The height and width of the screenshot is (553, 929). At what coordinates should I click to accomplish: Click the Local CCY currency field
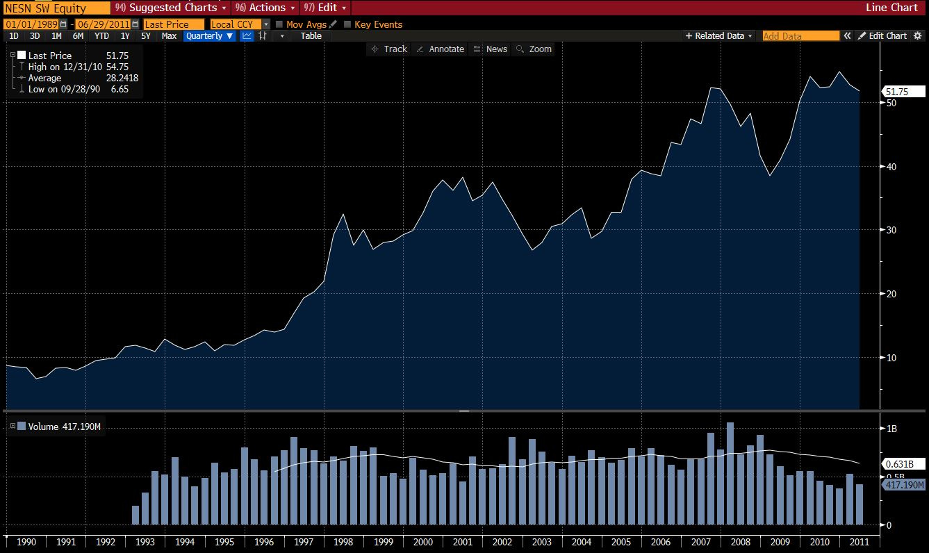[236, 24]
